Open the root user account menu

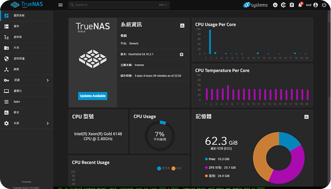(308, 5)
